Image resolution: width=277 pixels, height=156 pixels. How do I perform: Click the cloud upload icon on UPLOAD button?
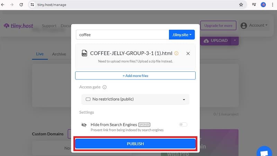click(x=206, y=41)
